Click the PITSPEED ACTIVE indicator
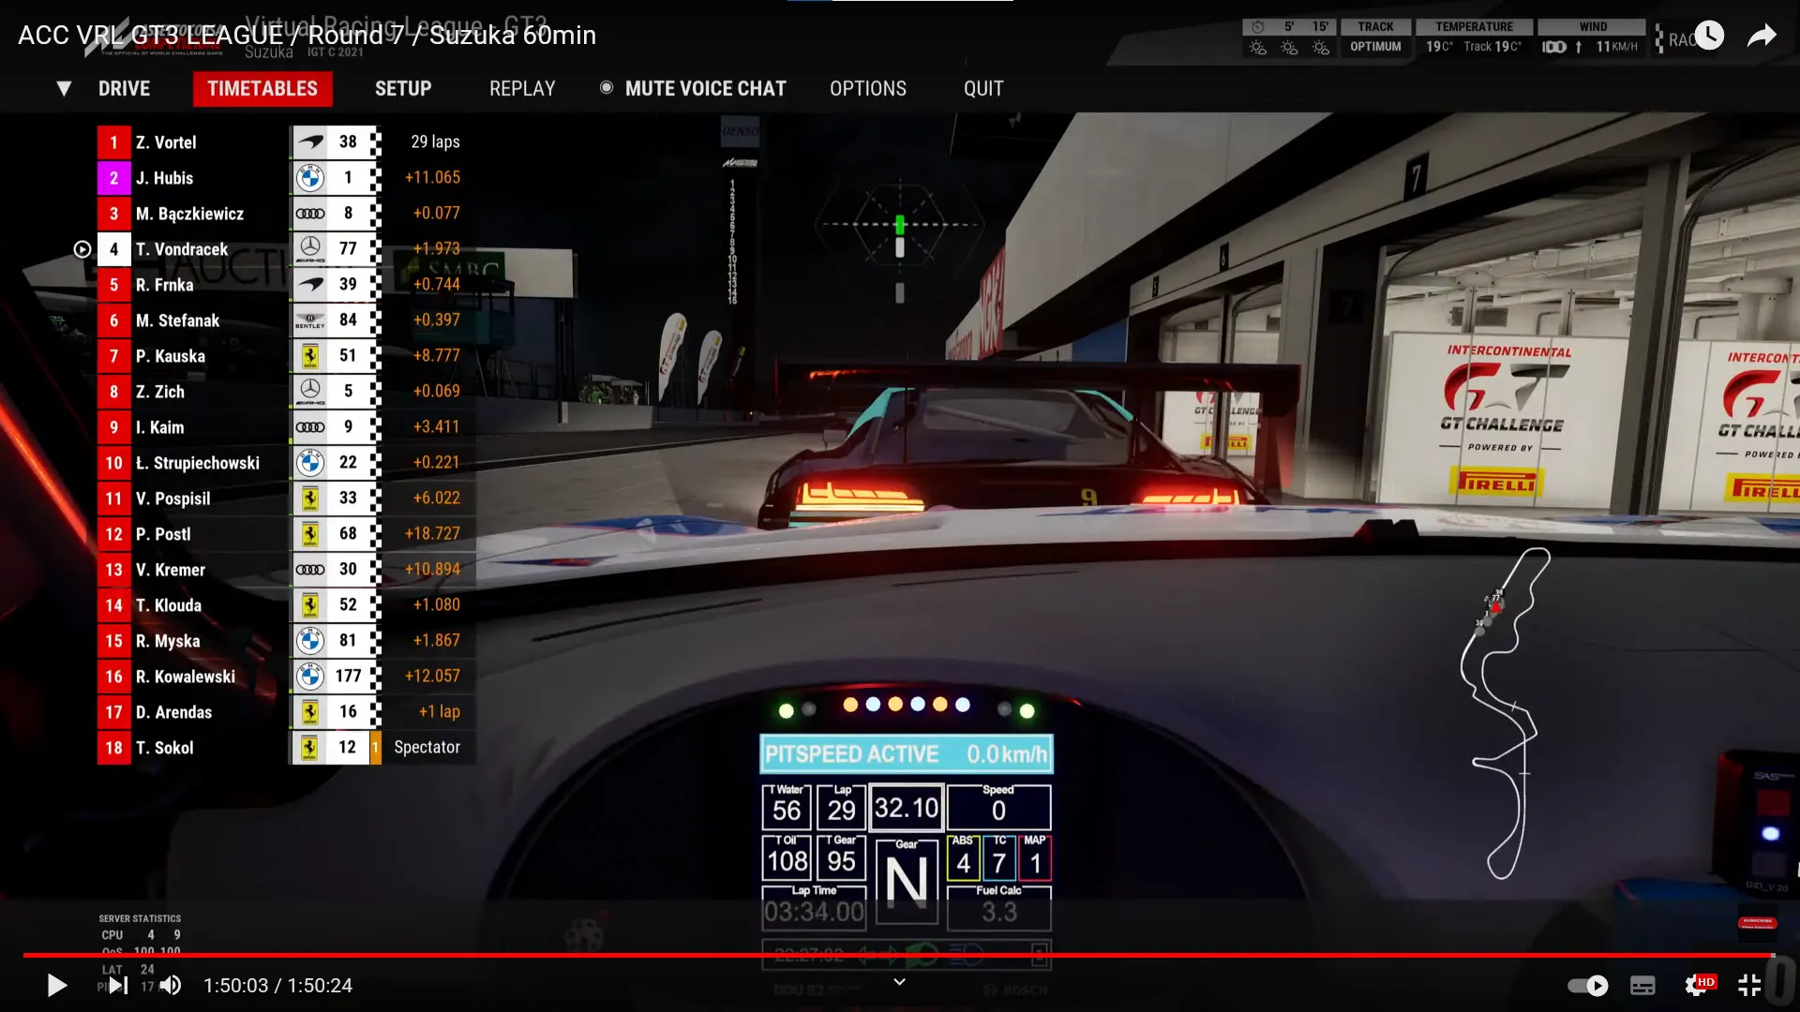1800x1012 pixels. [907, 754]
